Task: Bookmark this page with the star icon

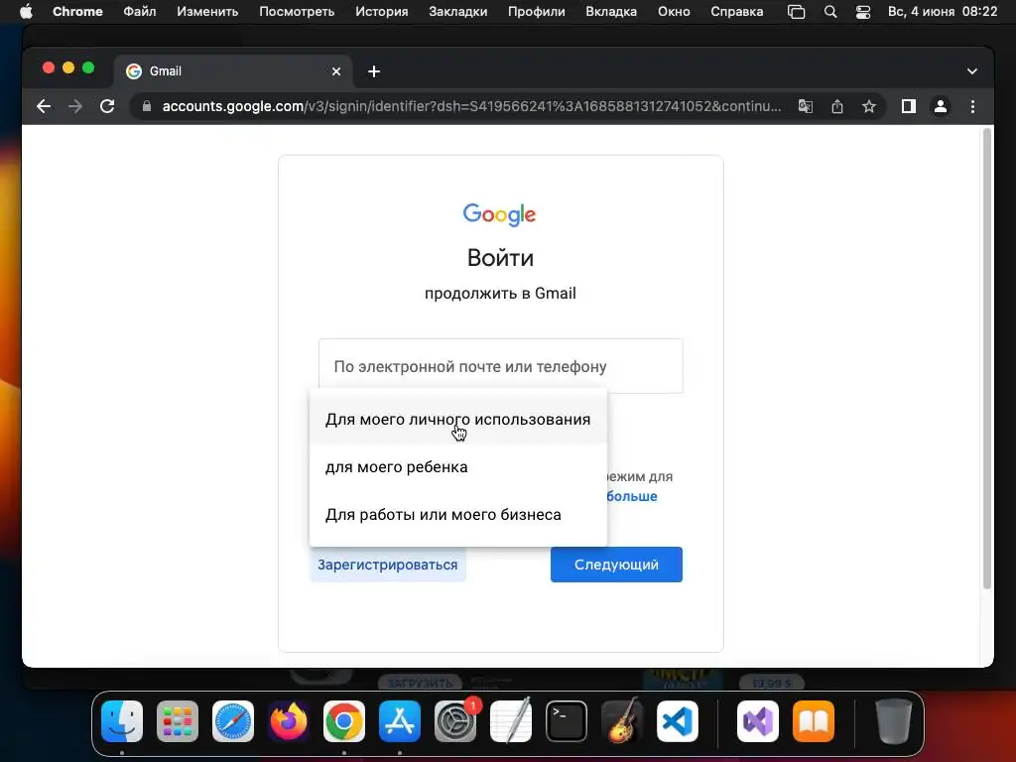Action: click(869, 106)
